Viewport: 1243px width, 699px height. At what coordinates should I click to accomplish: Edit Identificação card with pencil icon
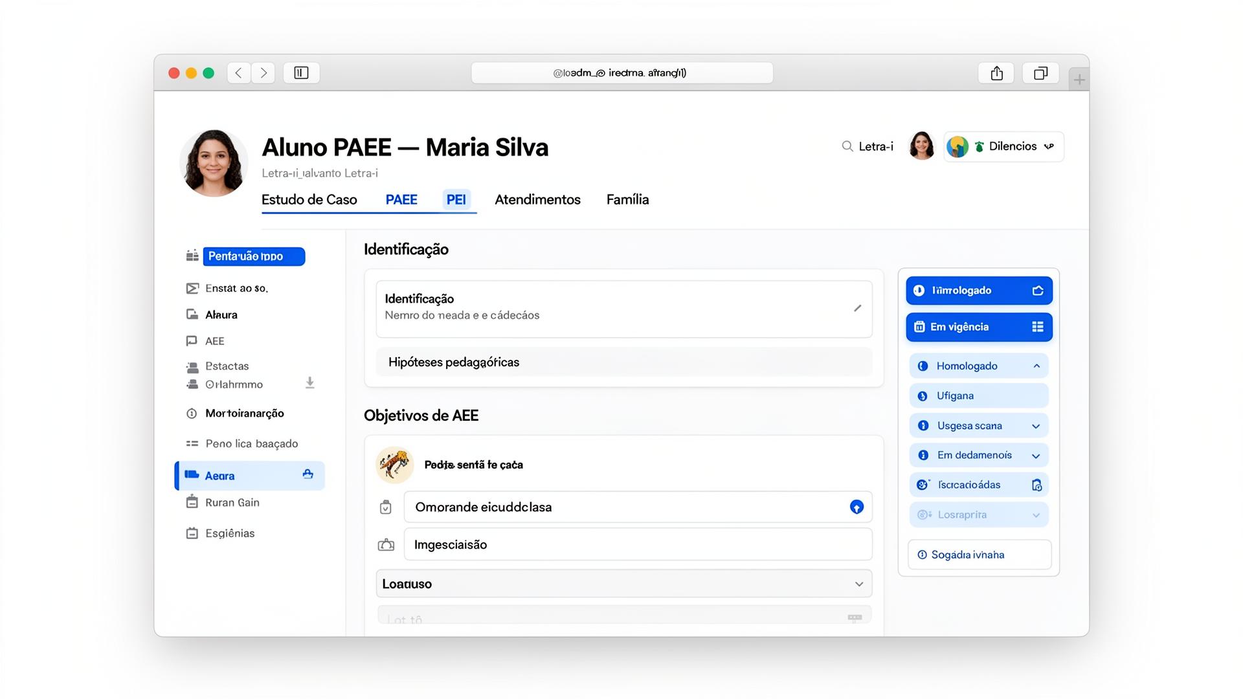pos(858,308)
